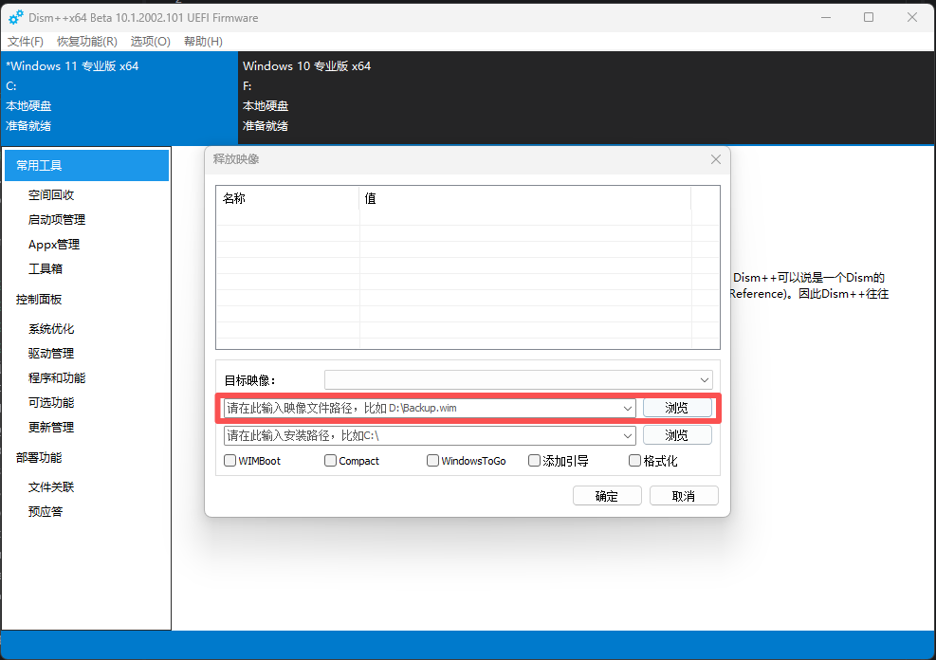This screenshot has width=936, height=660.
Task: Tick the Compact checkbox
Action: pyautogui.click(x=330, y=461)
